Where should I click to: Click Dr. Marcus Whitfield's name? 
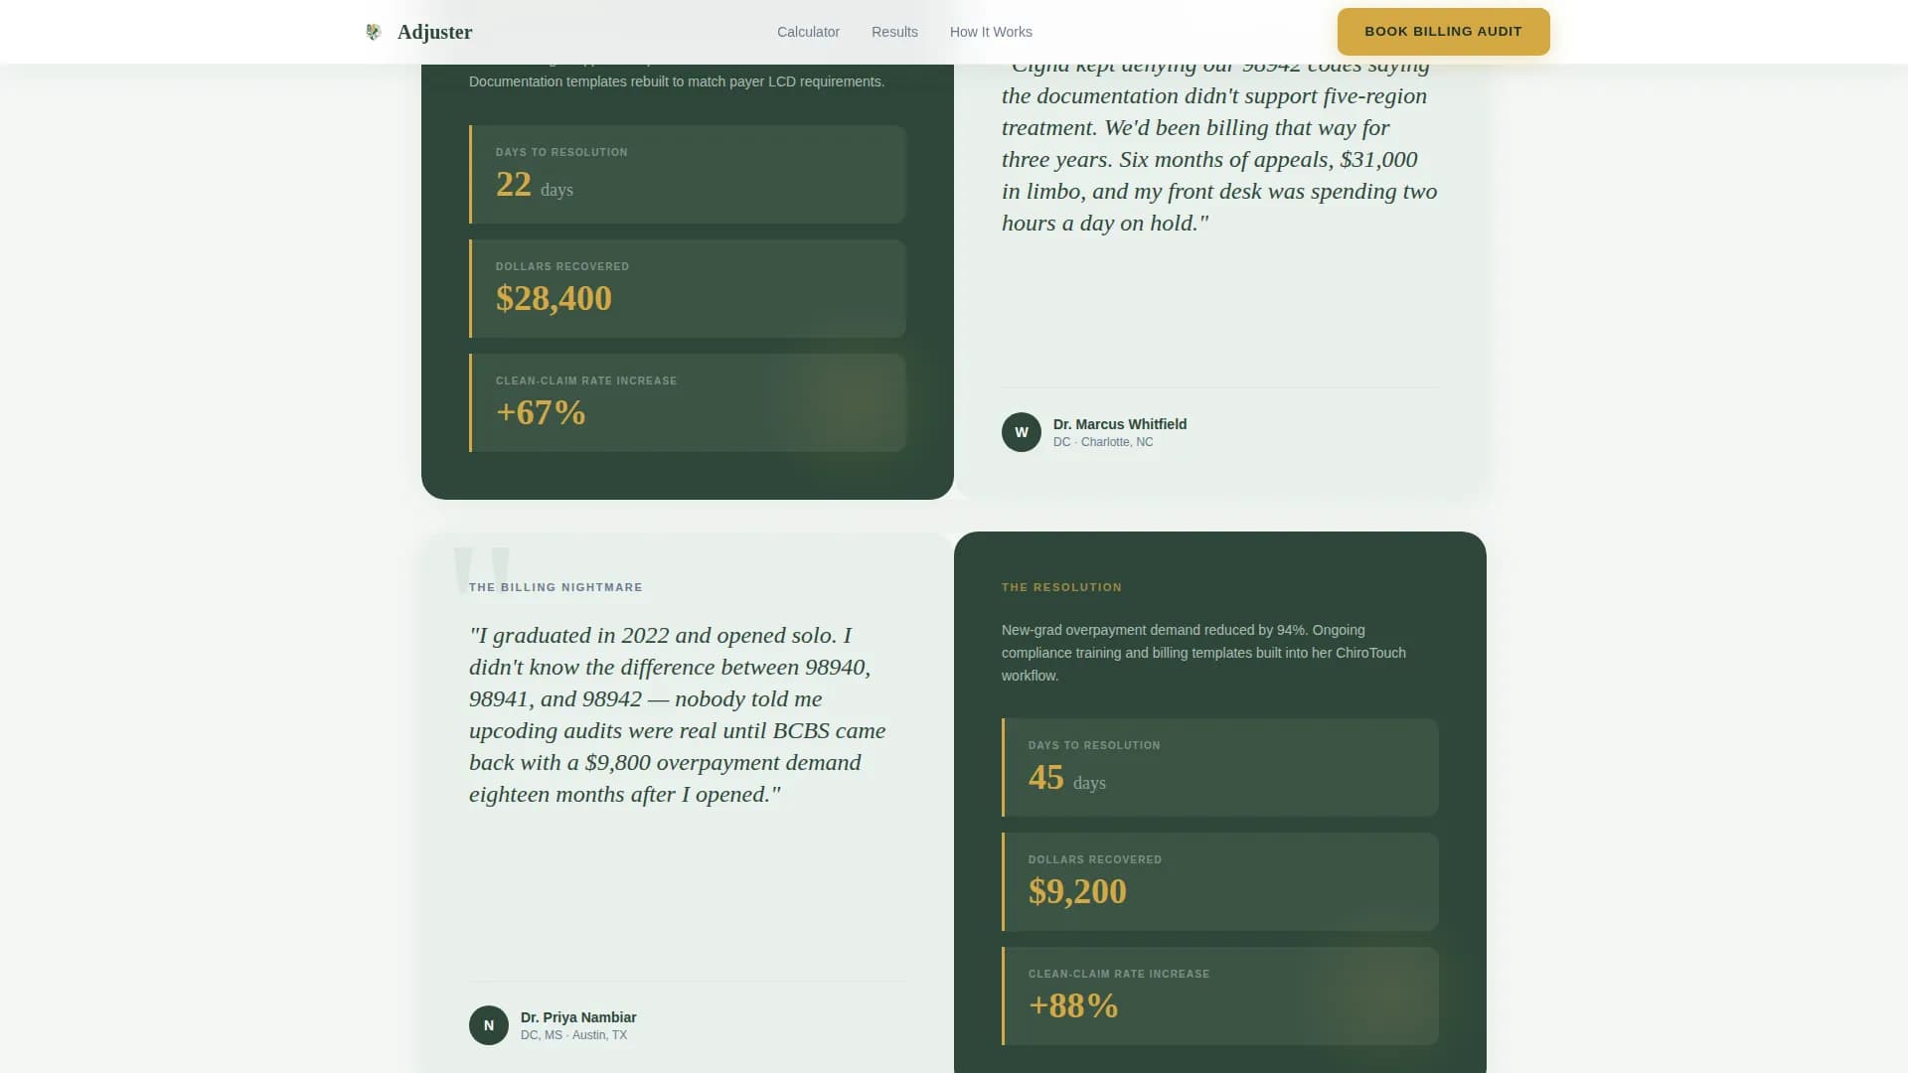tap(1119, 423)
